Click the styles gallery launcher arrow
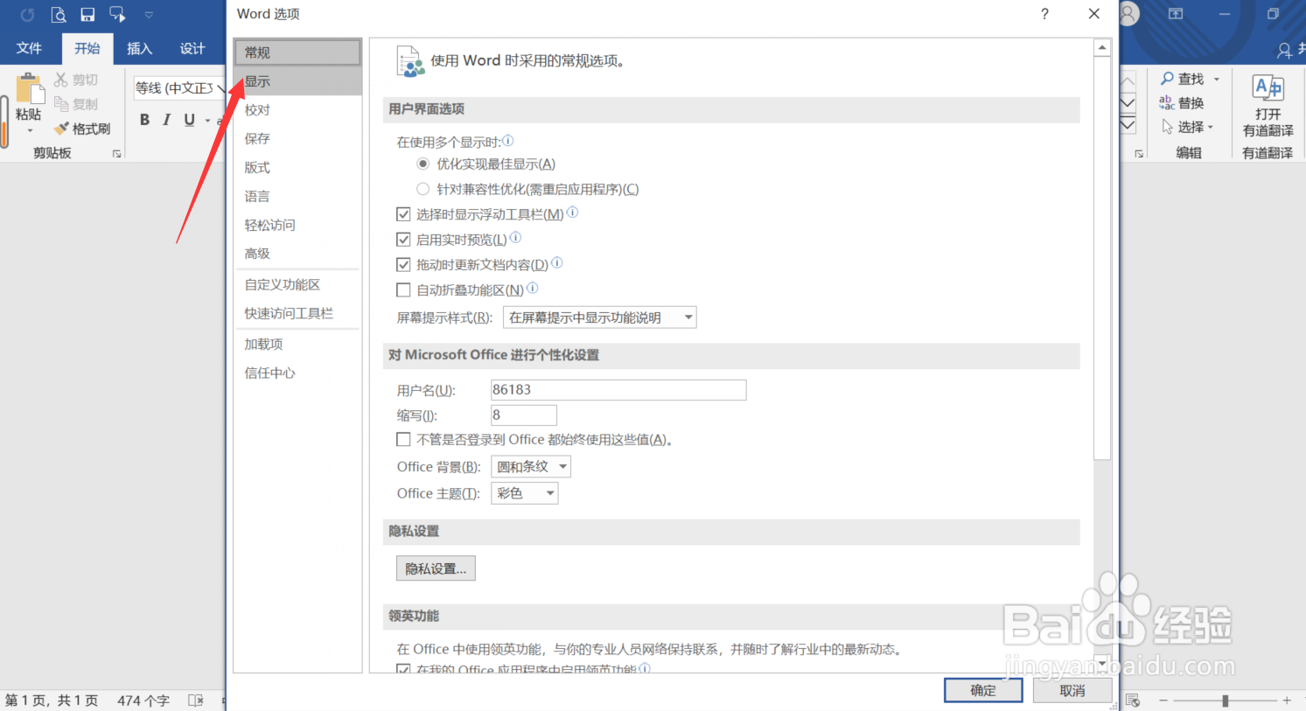 coord(1139,154)
